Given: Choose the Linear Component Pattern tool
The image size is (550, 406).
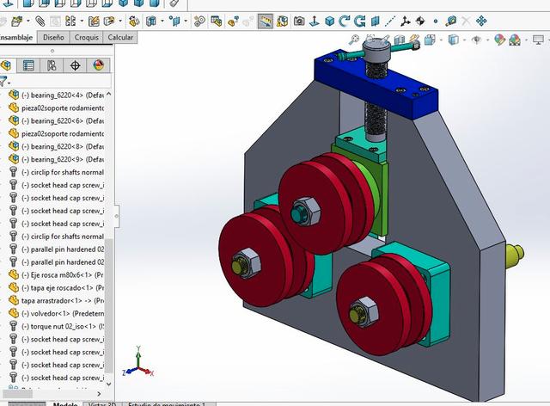Looking at the screenshot, I should (x=70, y=22).
